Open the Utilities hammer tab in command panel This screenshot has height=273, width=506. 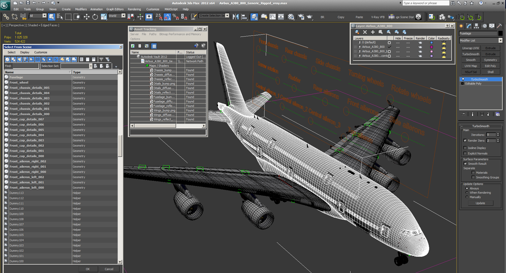point(500,26)
